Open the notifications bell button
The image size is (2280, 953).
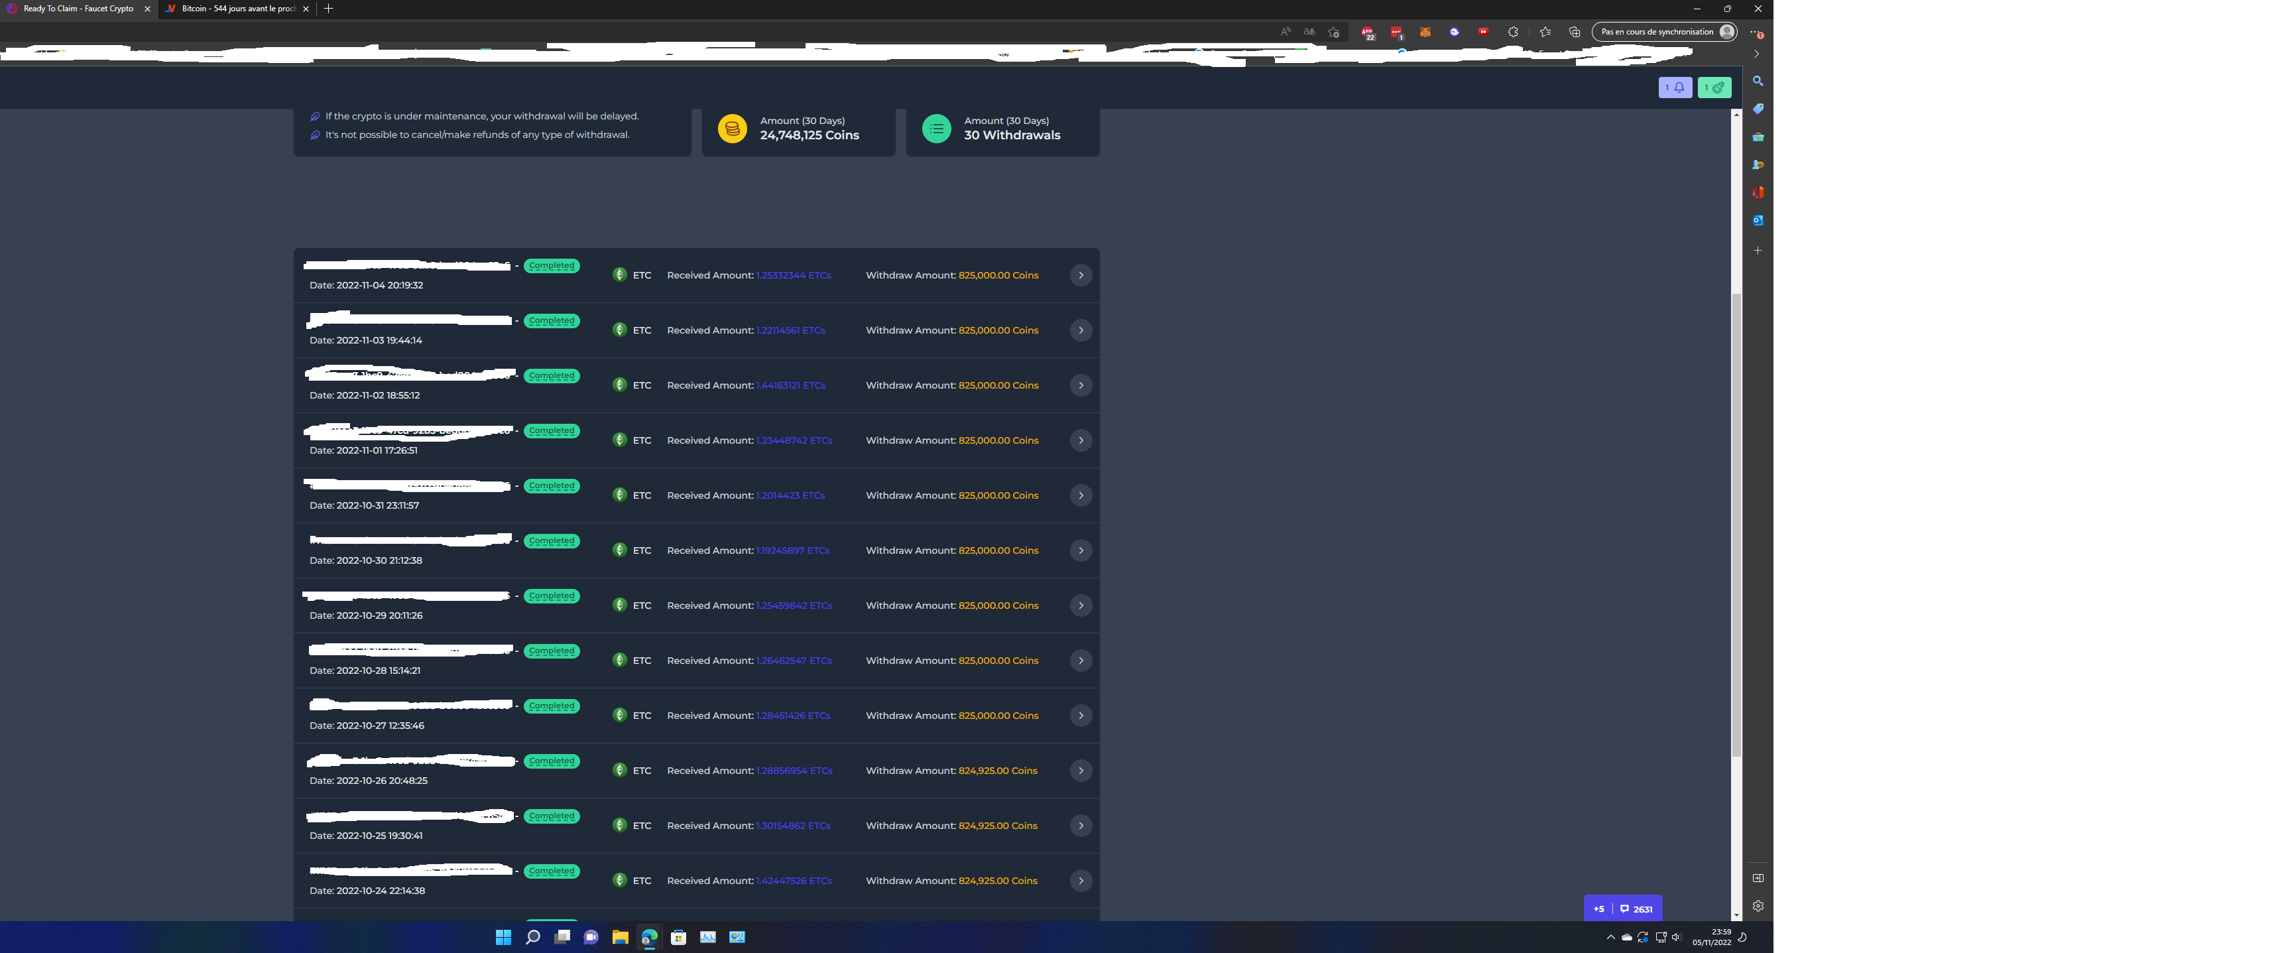click(x=1675, y=88)
